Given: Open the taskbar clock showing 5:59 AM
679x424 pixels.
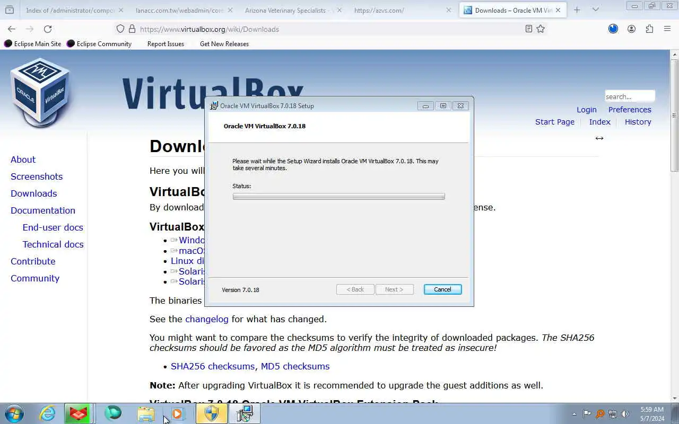Looking at the screenshot, I should tap(652, 413).
